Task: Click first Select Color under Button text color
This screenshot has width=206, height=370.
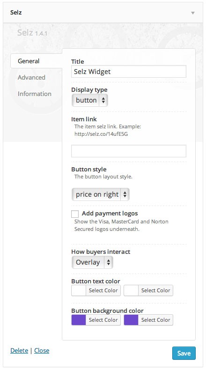Action: pos(103,290)
